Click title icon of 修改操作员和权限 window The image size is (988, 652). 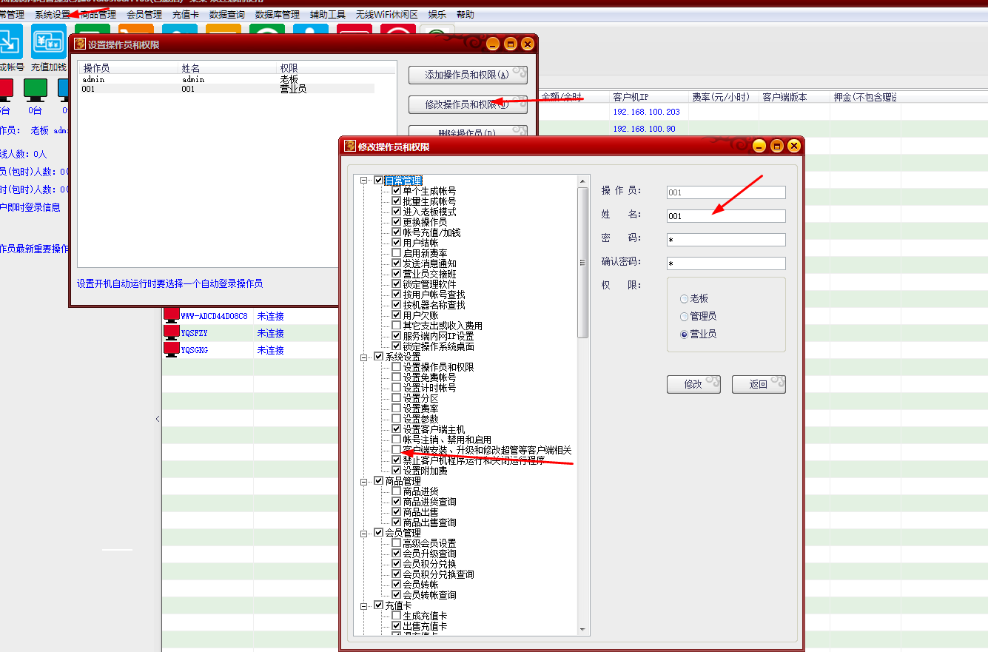[350, 146]
